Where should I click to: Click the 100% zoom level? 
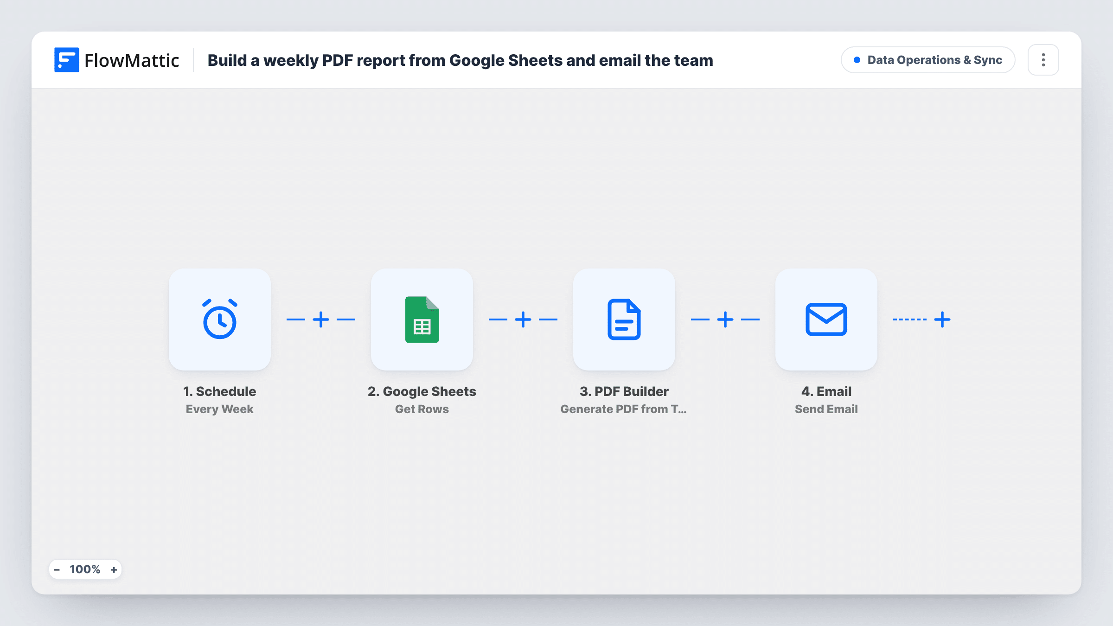point(85,569)
